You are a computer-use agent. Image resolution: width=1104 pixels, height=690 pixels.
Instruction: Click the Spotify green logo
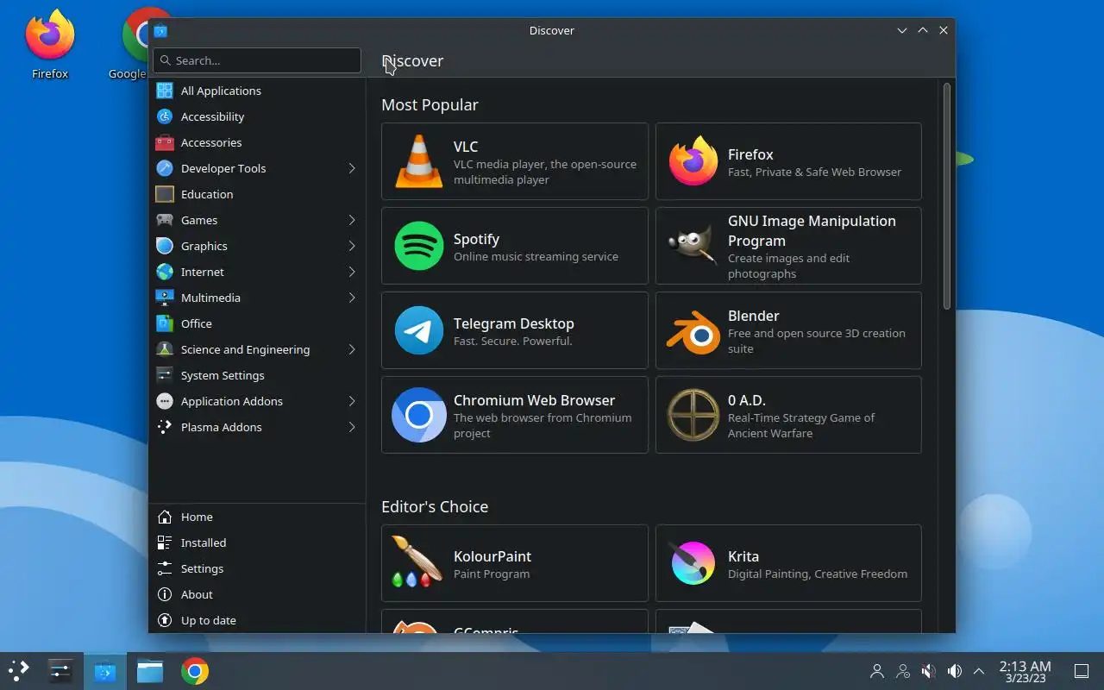click(x=418, y=246)
